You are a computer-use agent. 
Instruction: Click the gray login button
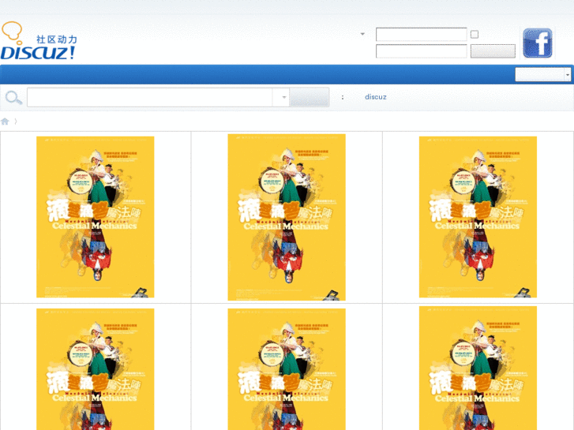click(493, 51)
